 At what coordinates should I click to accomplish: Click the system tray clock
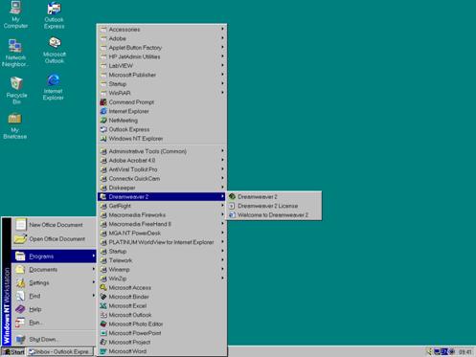(465, 352)
